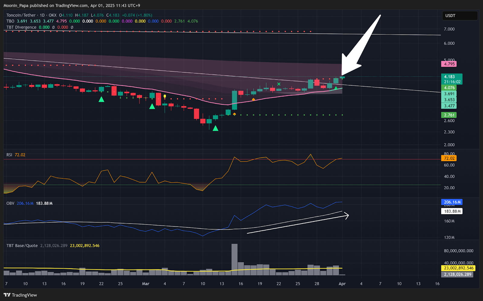Click the TradingView logo in the bottom-left

point(20,295)
